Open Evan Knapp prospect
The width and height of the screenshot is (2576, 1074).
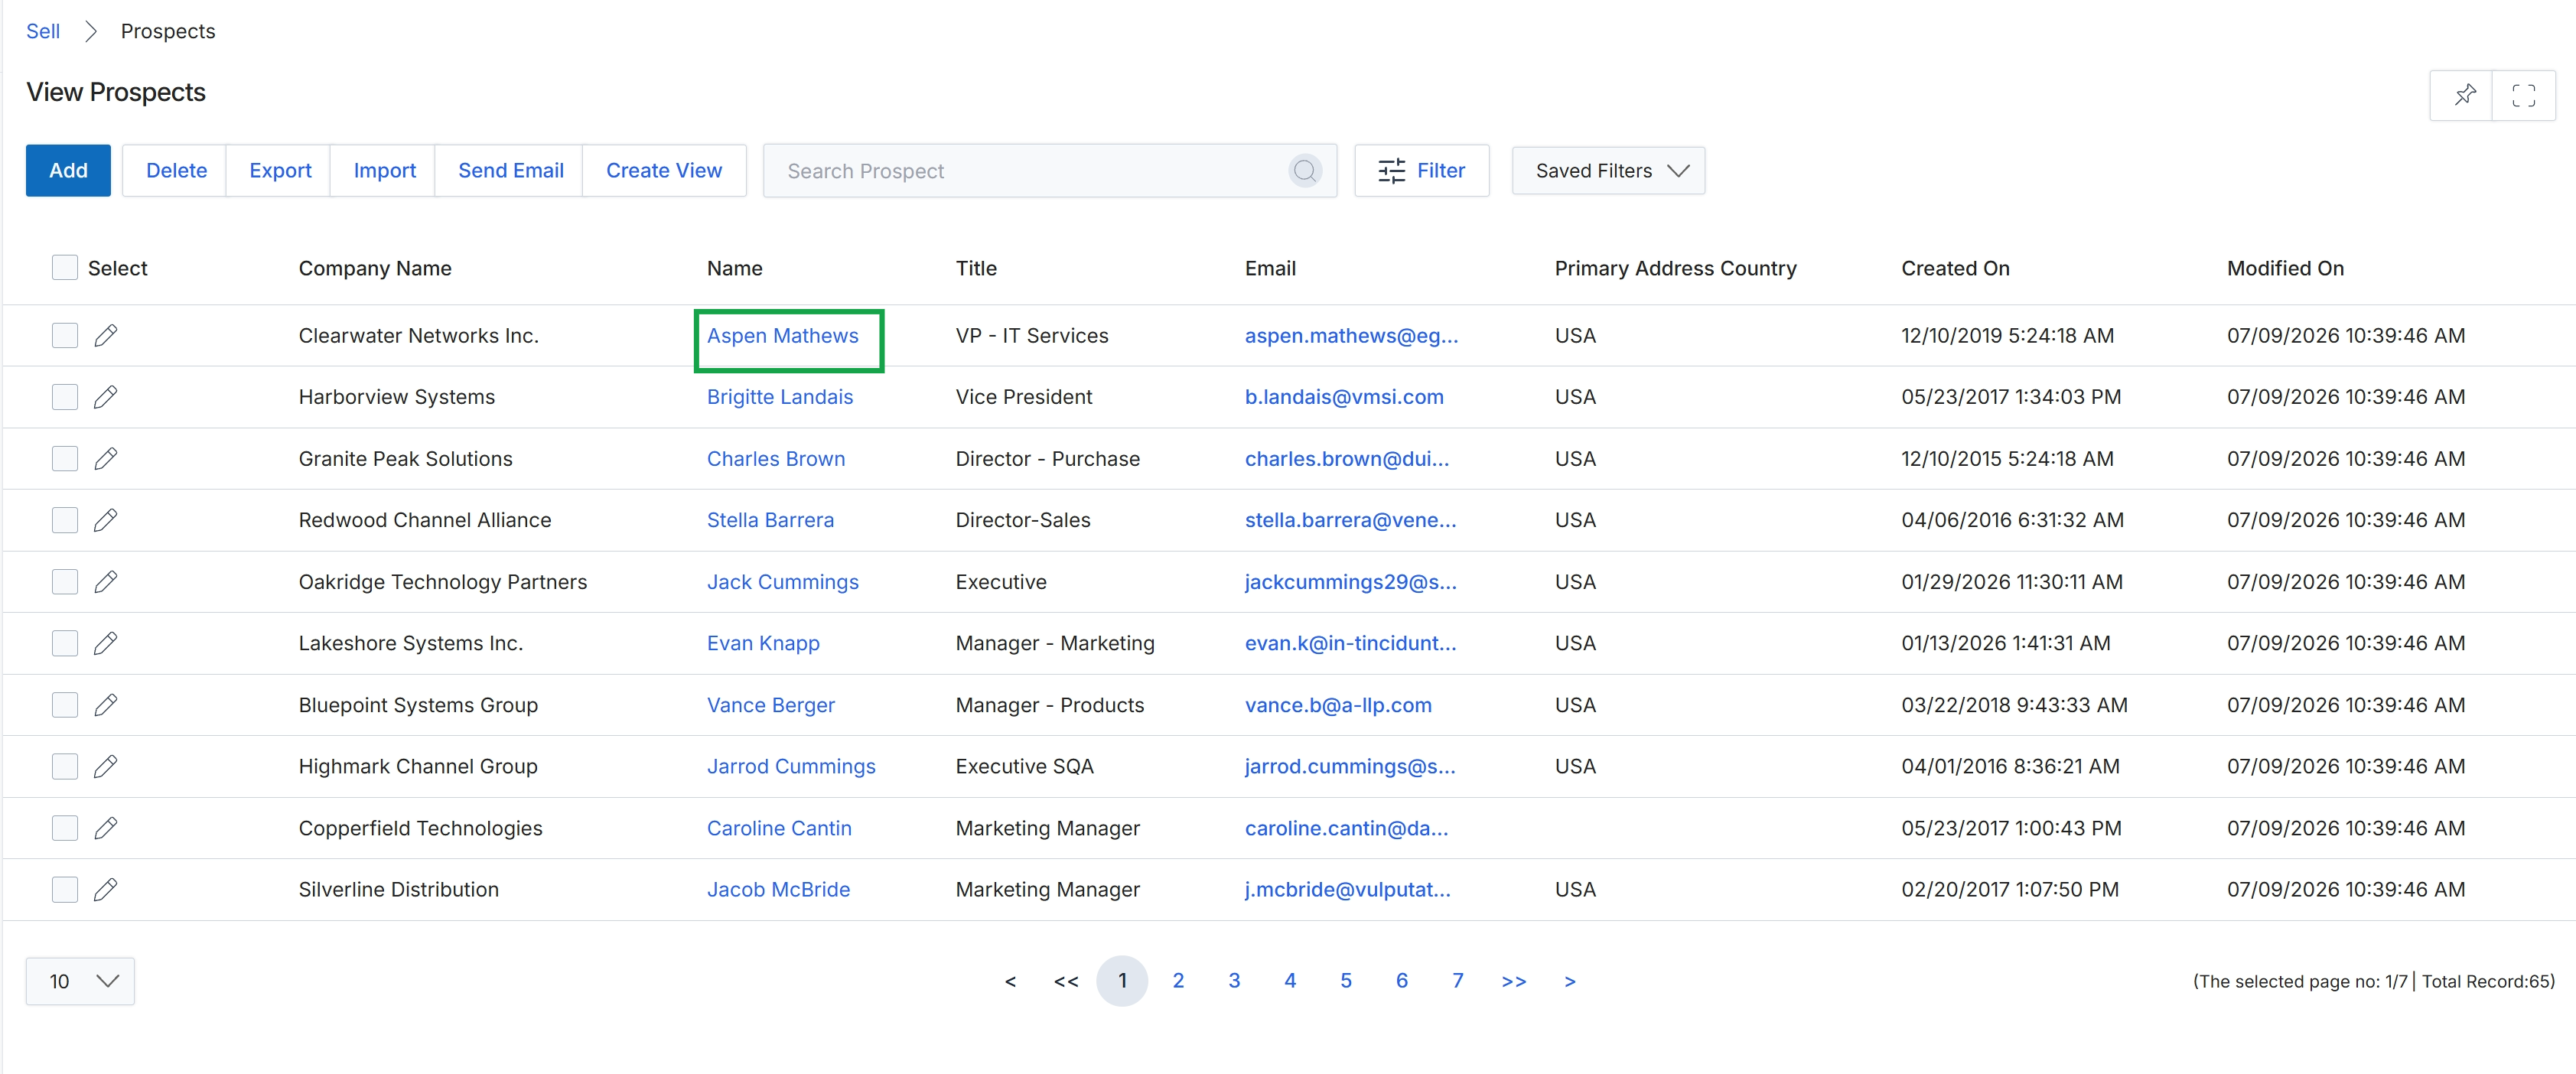tap(763, 643)
